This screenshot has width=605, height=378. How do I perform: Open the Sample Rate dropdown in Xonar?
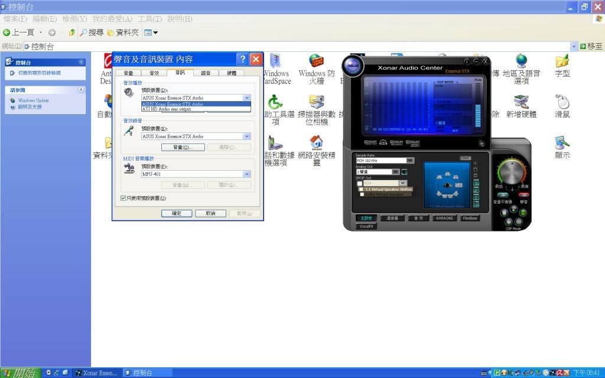pos(410,161)
